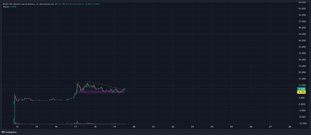Click the -4.00M price axis label
Image resolution: width=311 pixels, height=135 pixels.
point(302,110)
